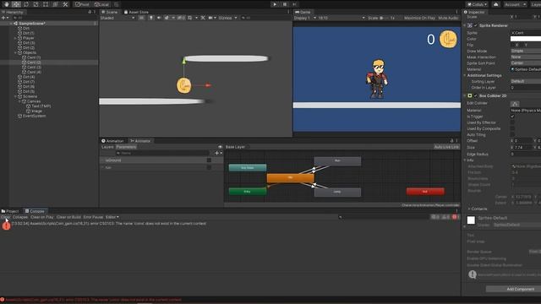Click the coin sprite in Scene view
Screen dimensions: 541x304
click(x=184, y=85)
